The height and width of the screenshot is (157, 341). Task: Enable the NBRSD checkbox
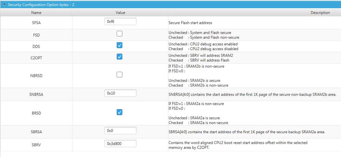click(x=119, y=75)
